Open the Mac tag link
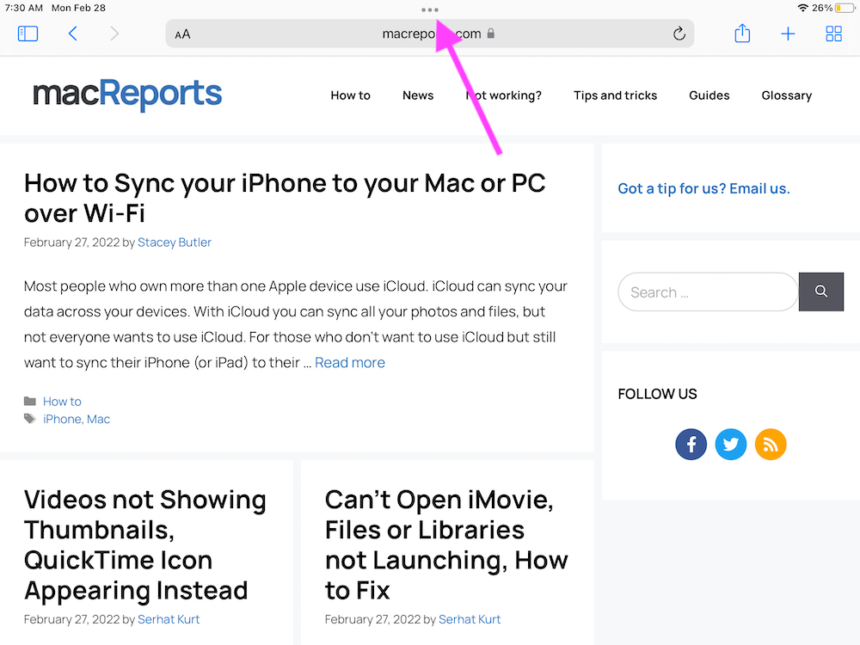860x645 pixels. coord(99,419)
